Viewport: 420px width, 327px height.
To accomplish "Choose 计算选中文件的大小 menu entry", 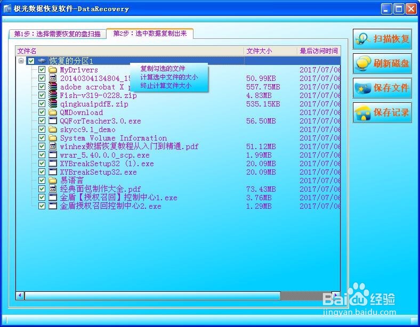I will point(169,77).
